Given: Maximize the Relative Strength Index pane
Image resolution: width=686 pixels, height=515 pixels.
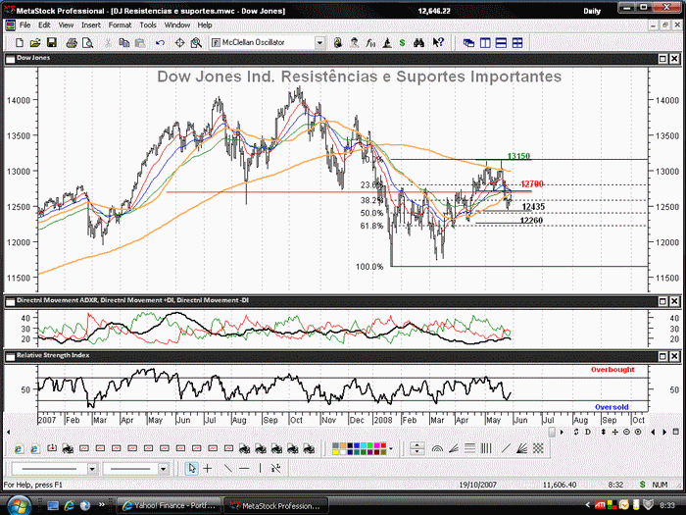Looking at the screenshot, I should (662, 356).
